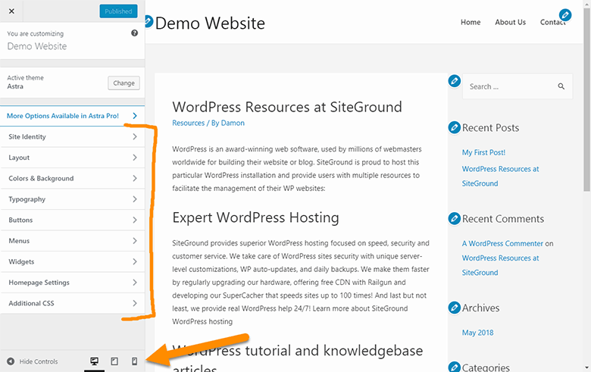Click the page vertical scrollbar
Image resolution: width=591 pixels, height=372 pixels.
[587, 100]
